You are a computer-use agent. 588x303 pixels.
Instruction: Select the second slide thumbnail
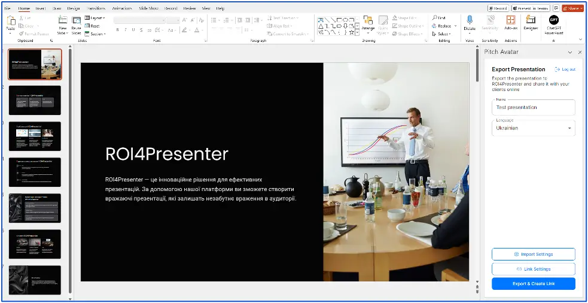tap(35, 100)
